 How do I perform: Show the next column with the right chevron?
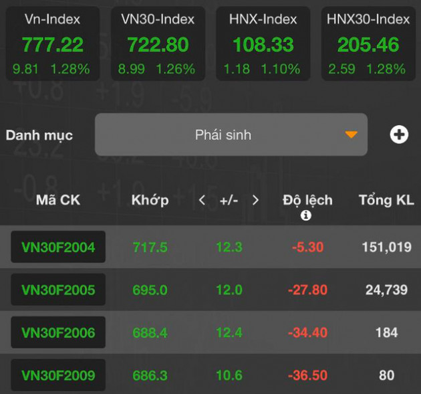tap(255, 200)
